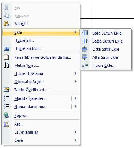Screen dimensions: 134x148
Task: Select Sağa Sütun Ekle
Action: (106, 41)
